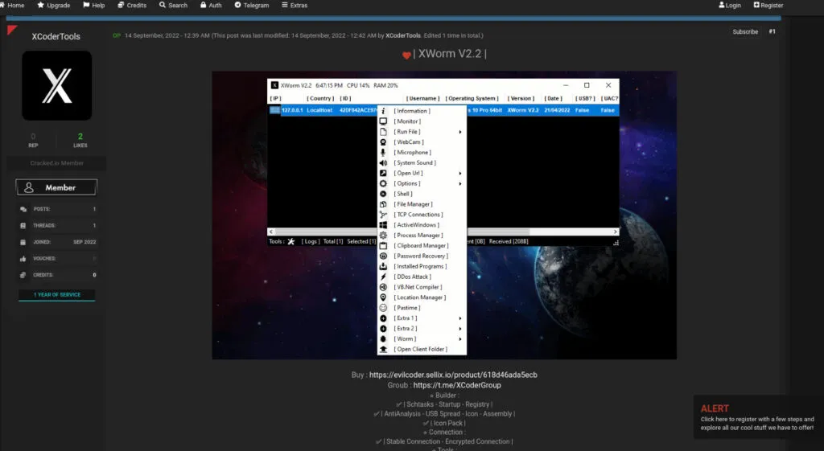The height and width of the screenshot is (451, 824).
Task: Click the 1 YEAR OF SERVICE badge
Action: [57, 295]
